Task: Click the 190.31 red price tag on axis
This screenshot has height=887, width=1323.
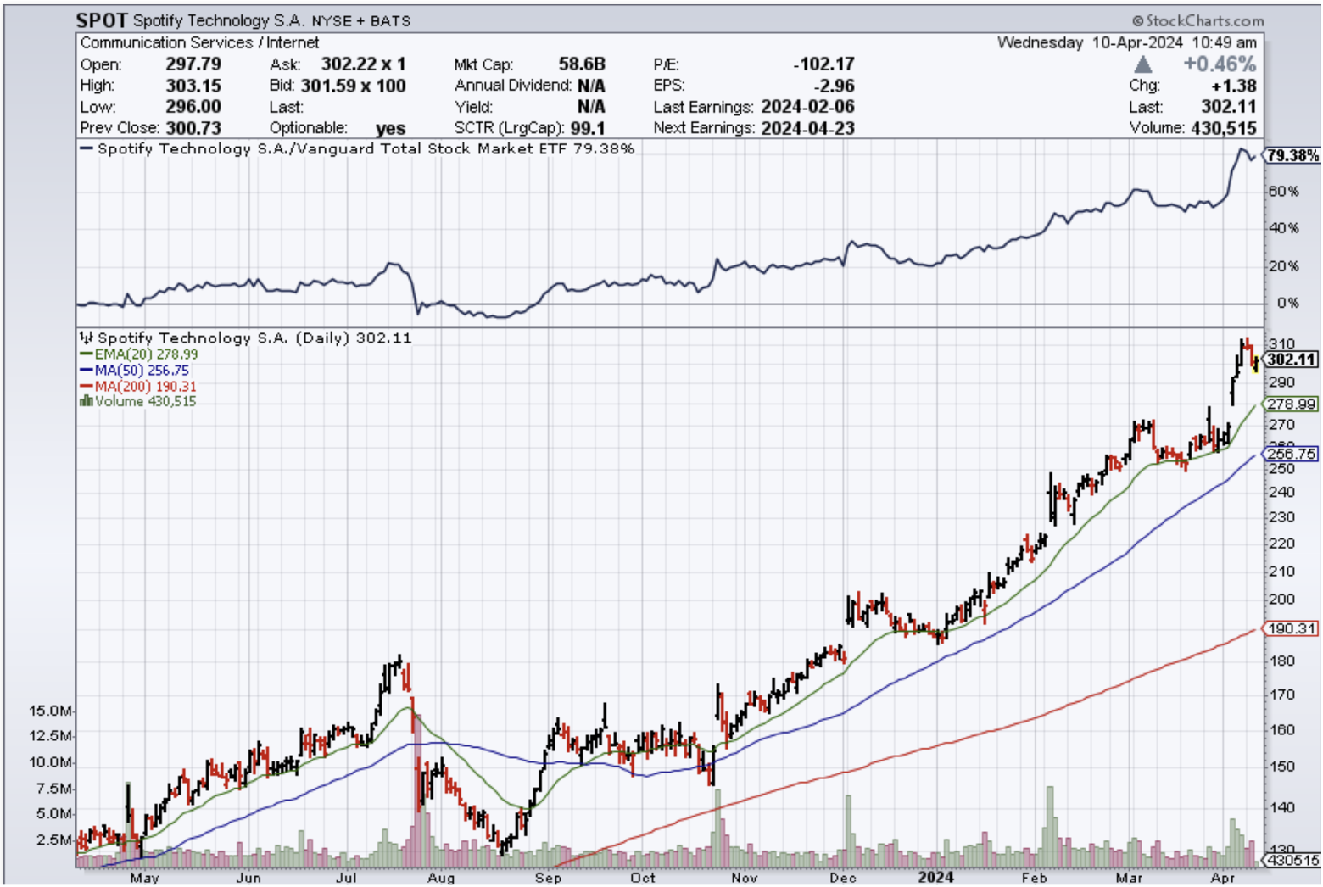Action: coord(1292,628)
